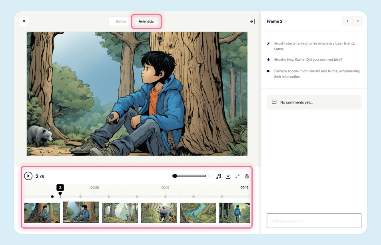Click the microphone dialogue icon
Image resolution: width=381 pixels, height=245 pixels.
[269, 60]
